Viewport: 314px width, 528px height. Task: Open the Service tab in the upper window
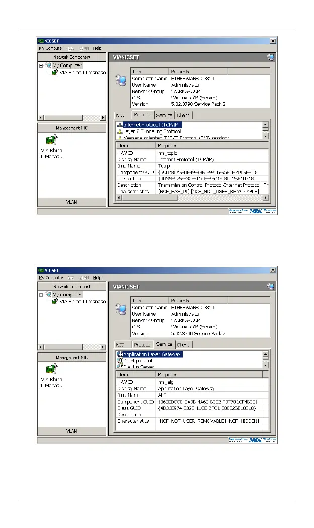coord(164,115)
